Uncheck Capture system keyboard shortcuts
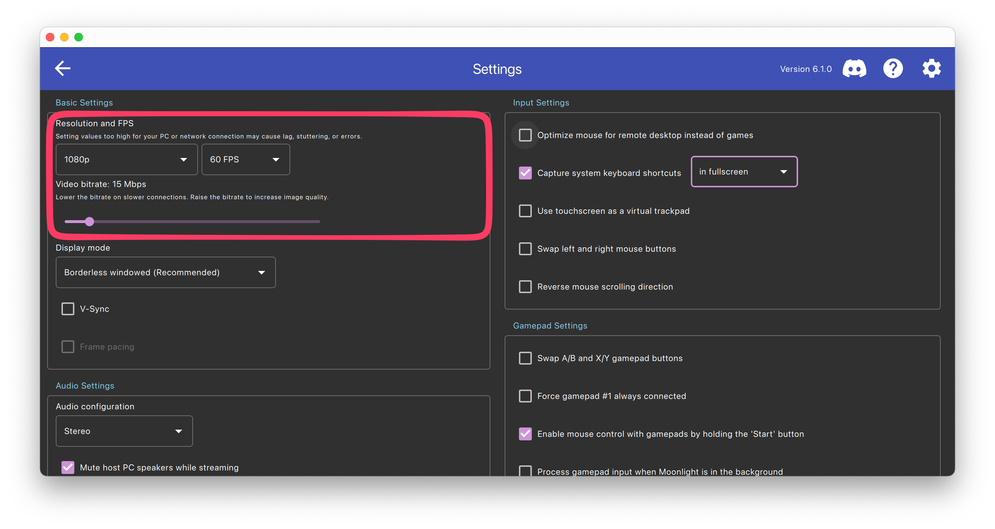Viewport: 995px width, 529px height. 525,173
